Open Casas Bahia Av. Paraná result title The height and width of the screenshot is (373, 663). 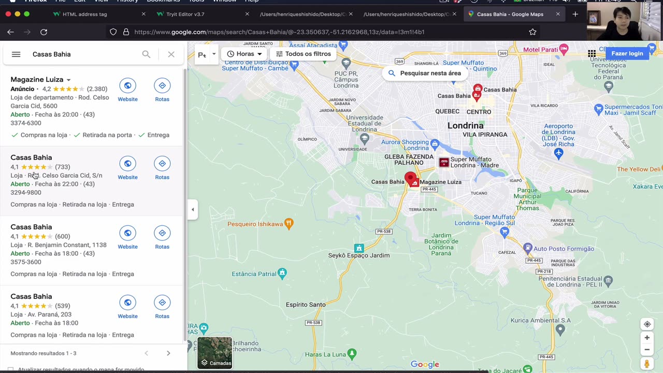tap(31, 296)
